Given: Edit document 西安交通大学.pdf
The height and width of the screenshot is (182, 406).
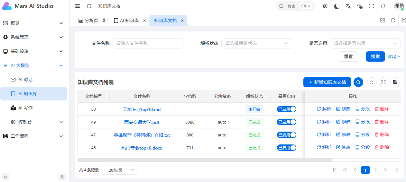Looking at the screenshot, I should click(x=343, y=122).
